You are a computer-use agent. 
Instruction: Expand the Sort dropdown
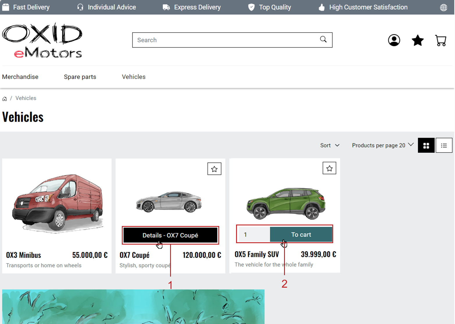coord(330,145)
